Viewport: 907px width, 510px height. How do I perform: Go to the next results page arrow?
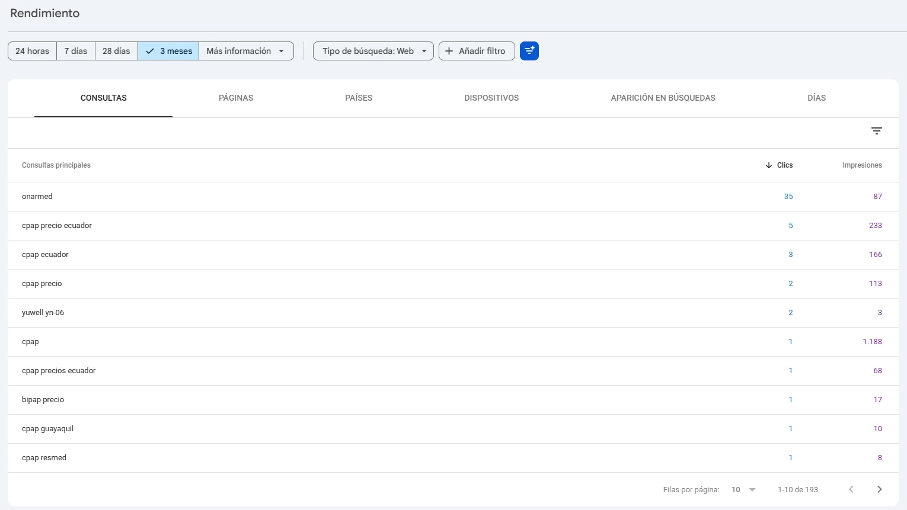coord(880,489)
